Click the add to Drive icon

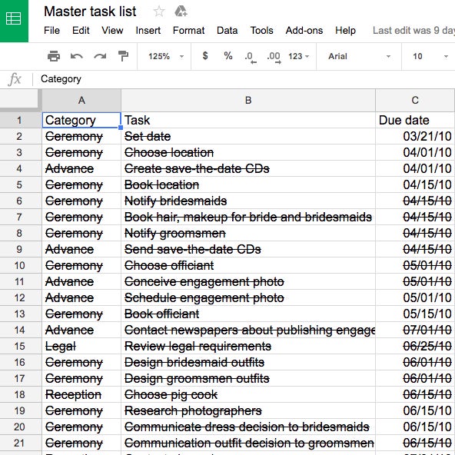pos(181,12)
